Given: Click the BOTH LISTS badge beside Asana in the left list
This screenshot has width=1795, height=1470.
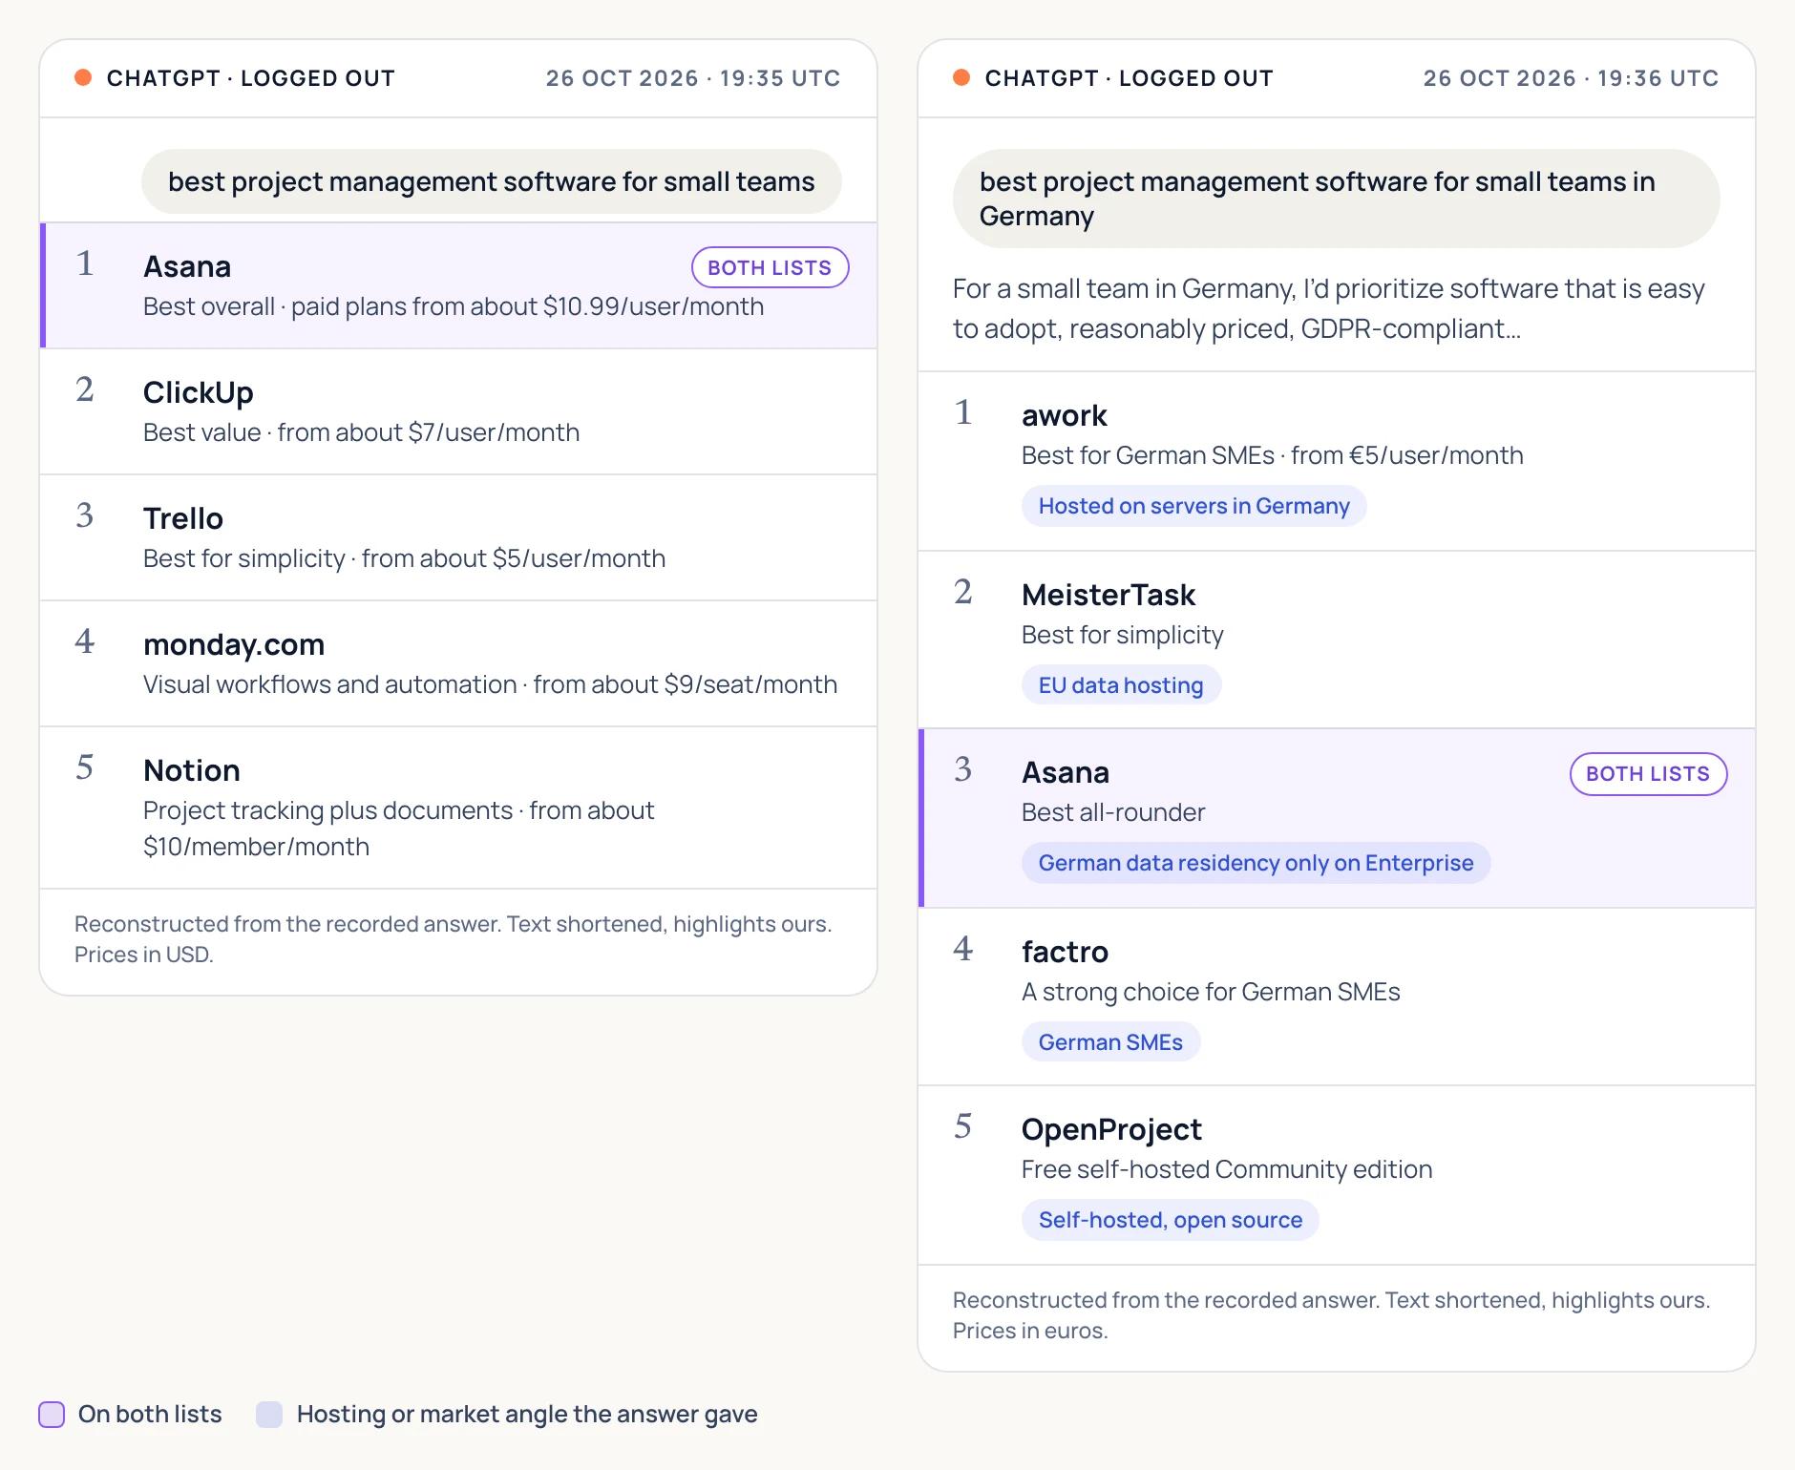Looking at the screenshot, I should 770,267.
